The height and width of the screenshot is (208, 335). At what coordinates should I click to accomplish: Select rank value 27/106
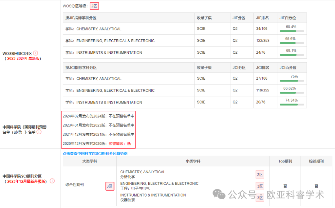[x=262, y=78]
